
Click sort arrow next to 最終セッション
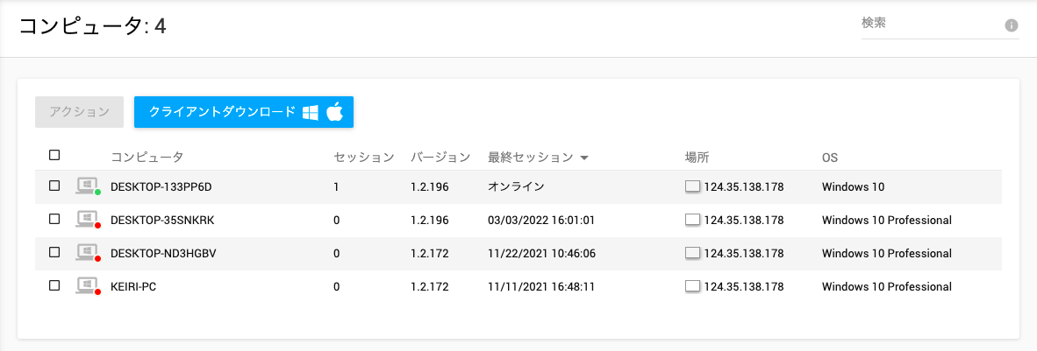(584, 158)
